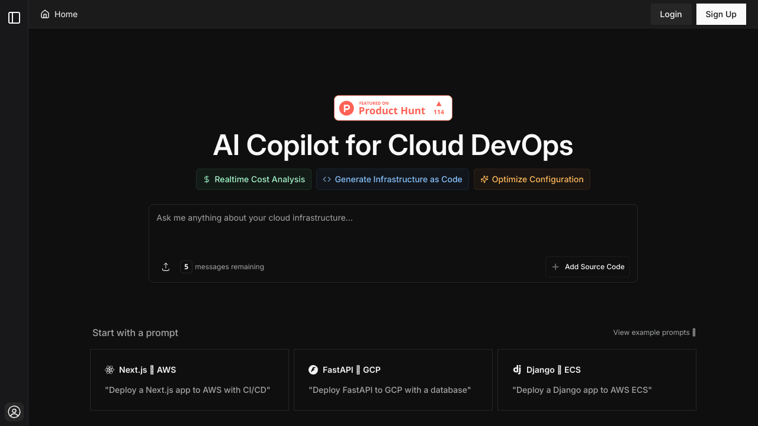Click the Home house icon
The image size is (758, 426).
coord(45,14)
